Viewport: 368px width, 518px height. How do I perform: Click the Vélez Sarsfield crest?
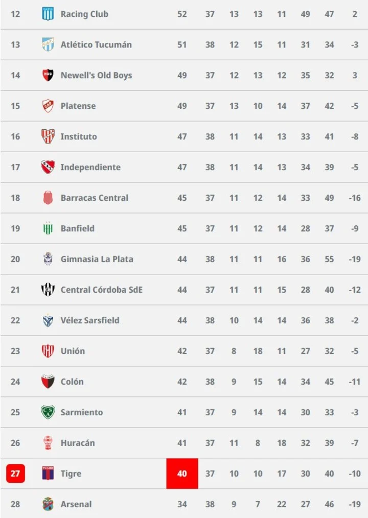point(48,320)
